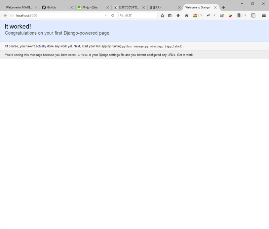The height and width of the screenshot is (229, 269).
Task: Open dropdown next to fly extension icon
Action: tap(215, 15)
